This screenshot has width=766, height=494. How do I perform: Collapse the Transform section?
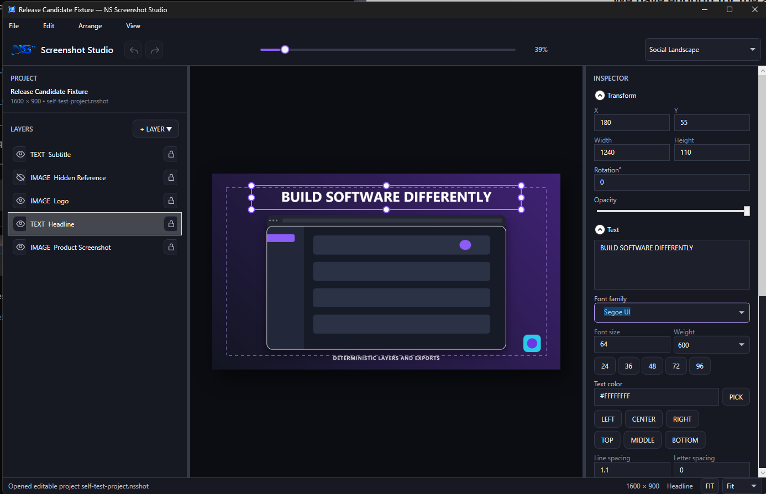pyautogui.click(x=600, y=95)
